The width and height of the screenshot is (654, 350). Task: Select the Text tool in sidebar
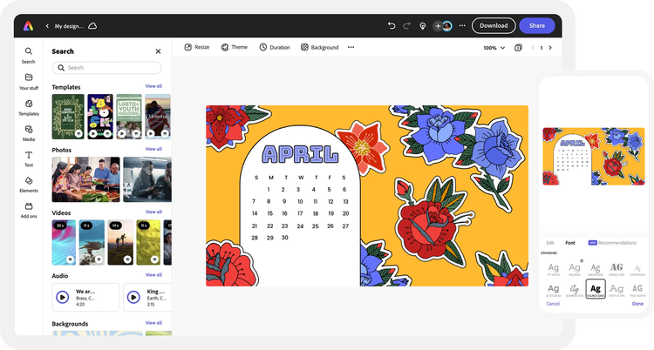point(29,158)
